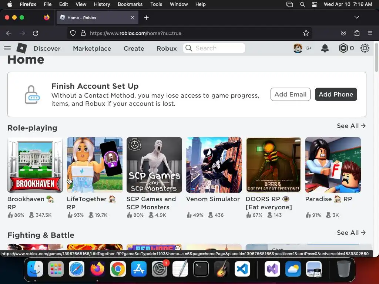Screen dimensions: 379x284
Task: Reload the page in Firefox
Action: coord(36,33)
